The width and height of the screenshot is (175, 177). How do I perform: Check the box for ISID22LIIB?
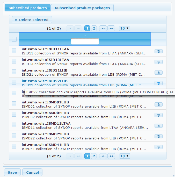(x=14, y=82)
